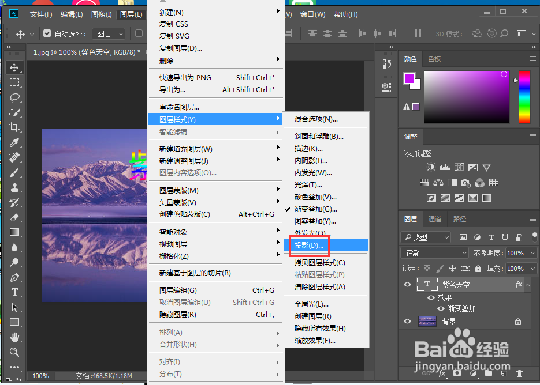The image size is (540, 385).
Task: Select the Quick Selection tool
Action: coord(14,112)
